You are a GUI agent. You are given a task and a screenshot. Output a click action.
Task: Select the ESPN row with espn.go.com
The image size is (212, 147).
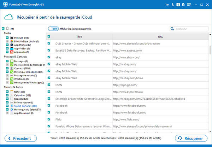[127, 85]
